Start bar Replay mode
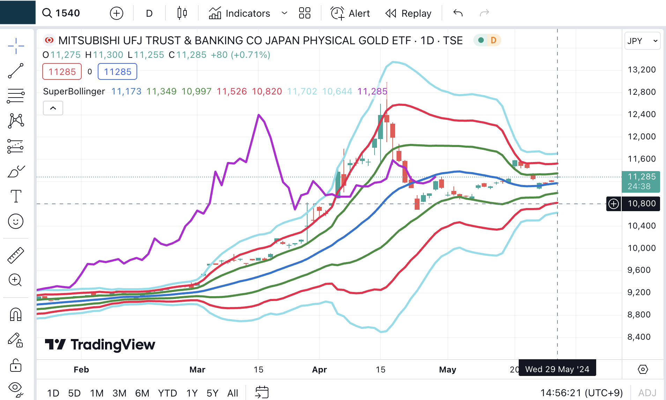This screenshot has width=666, height=400. [x=408, y=13]
